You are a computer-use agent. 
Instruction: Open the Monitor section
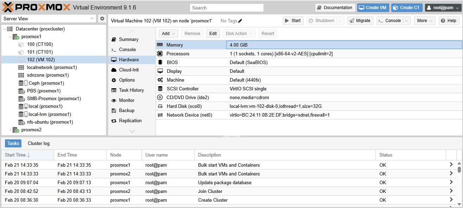pyautogui.click(x=132, y=100)
